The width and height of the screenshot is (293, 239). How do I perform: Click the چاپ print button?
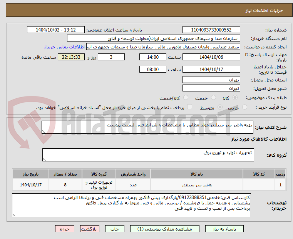tap(115, 229)
